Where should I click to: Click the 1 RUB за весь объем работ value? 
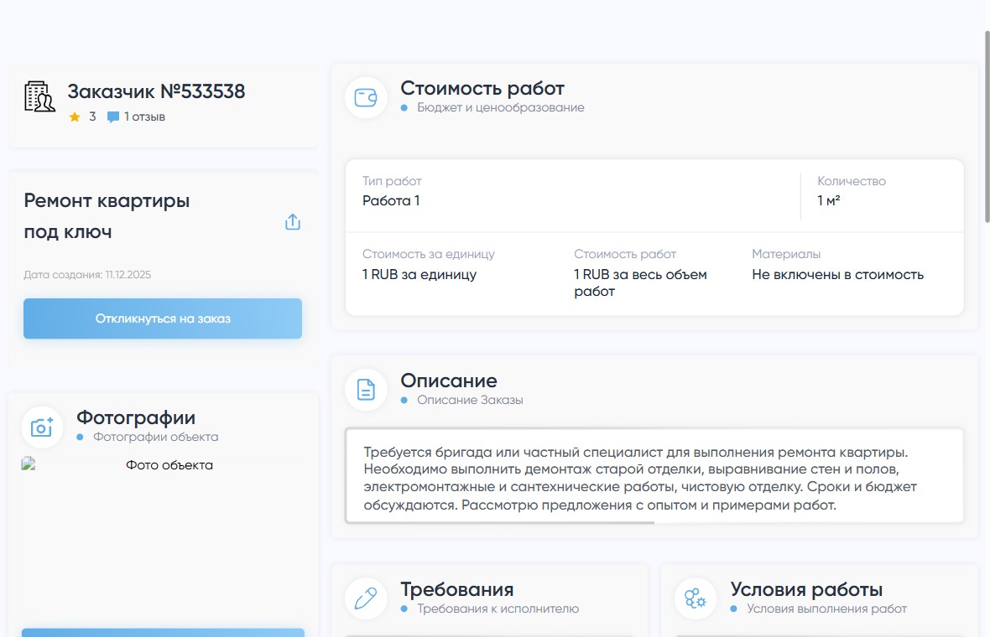click(x=640, y=282)
